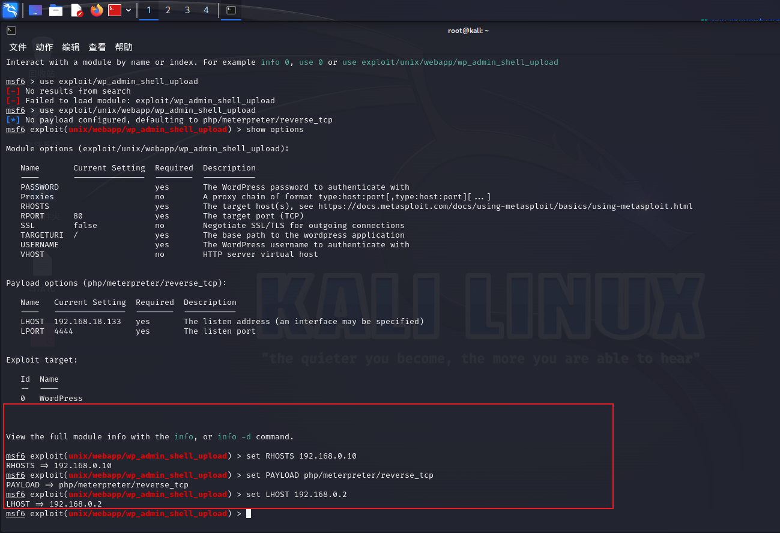Click the VHOST option name
This screenshot has width=780, height=533.
pyautogui.click(x=32, y=254)
